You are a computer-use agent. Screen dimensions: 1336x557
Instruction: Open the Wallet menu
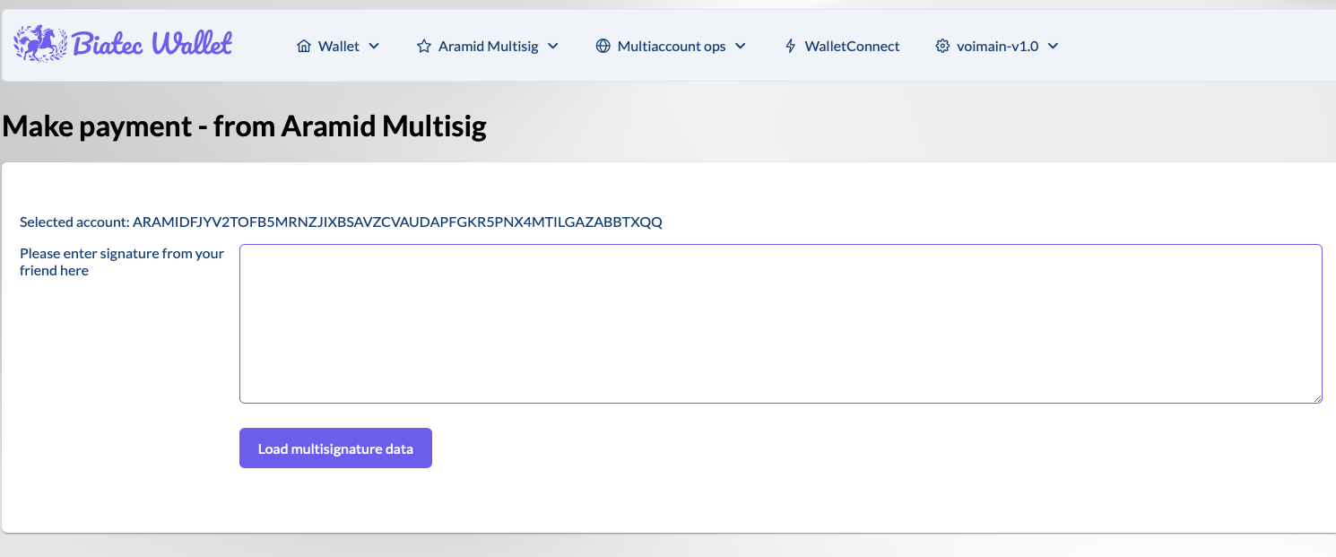coord(339,46)
